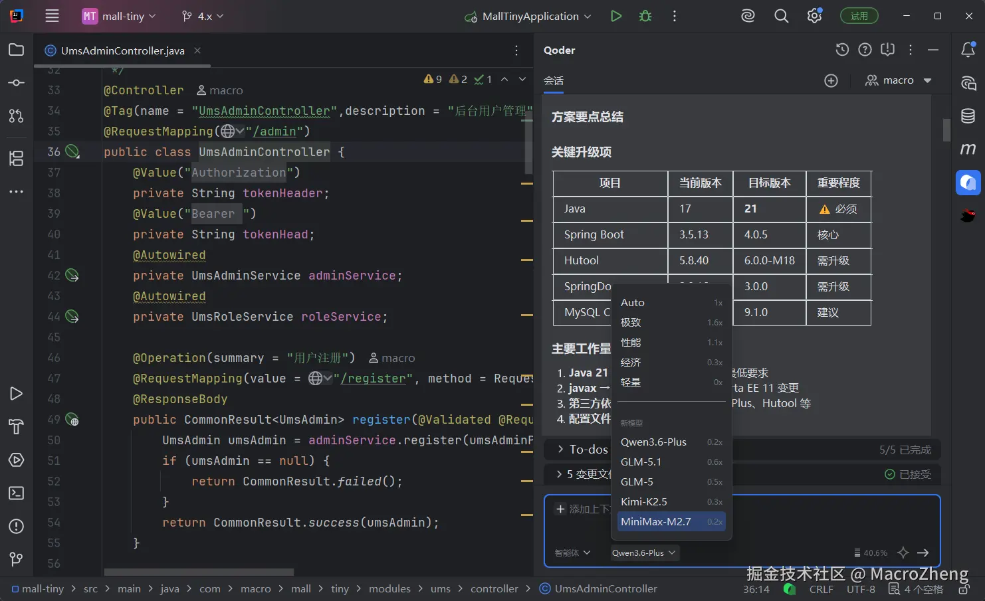Click UmsAdminController breadcrumb

[x=598, y=588]
